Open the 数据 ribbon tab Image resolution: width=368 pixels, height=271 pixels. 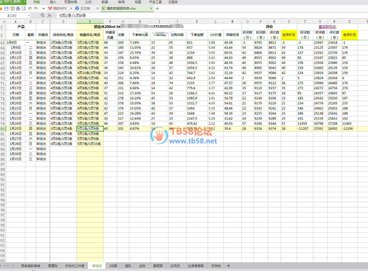105,2
